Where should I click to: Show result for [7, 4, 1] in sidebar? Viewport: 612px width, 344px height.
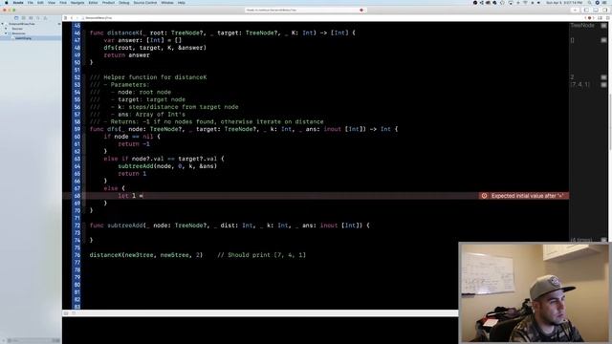click(x=603, y=85)
